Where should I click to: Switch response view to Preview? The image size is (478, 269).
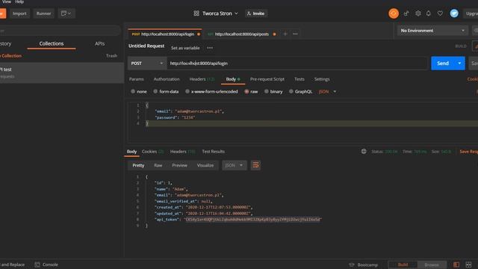coord(179,165)
